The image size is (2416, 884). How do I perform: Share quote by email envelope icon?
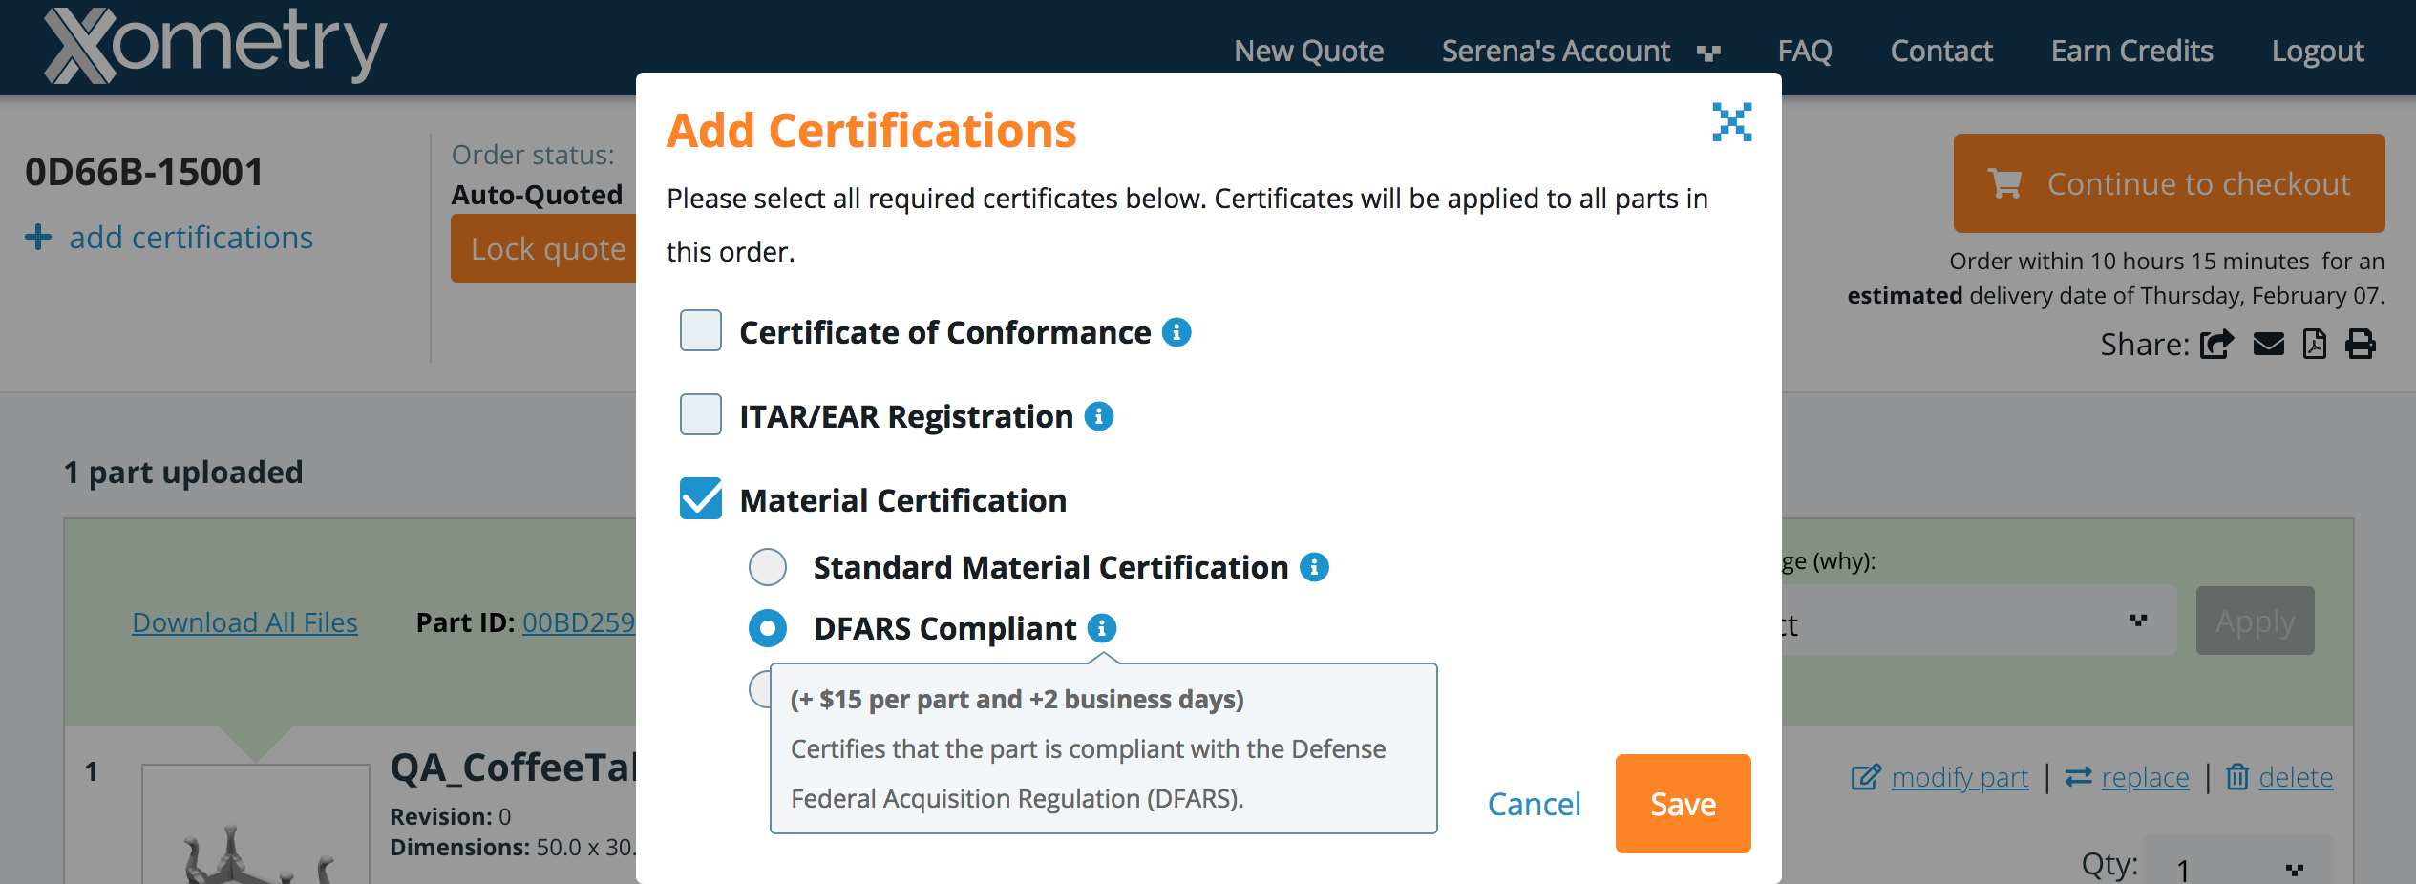pyautogui.click(x=2269, y=344)
